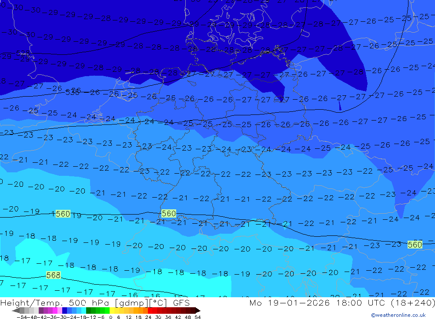Click the rightmost 560 contour label
435x319 pixels.
[415, 245]
